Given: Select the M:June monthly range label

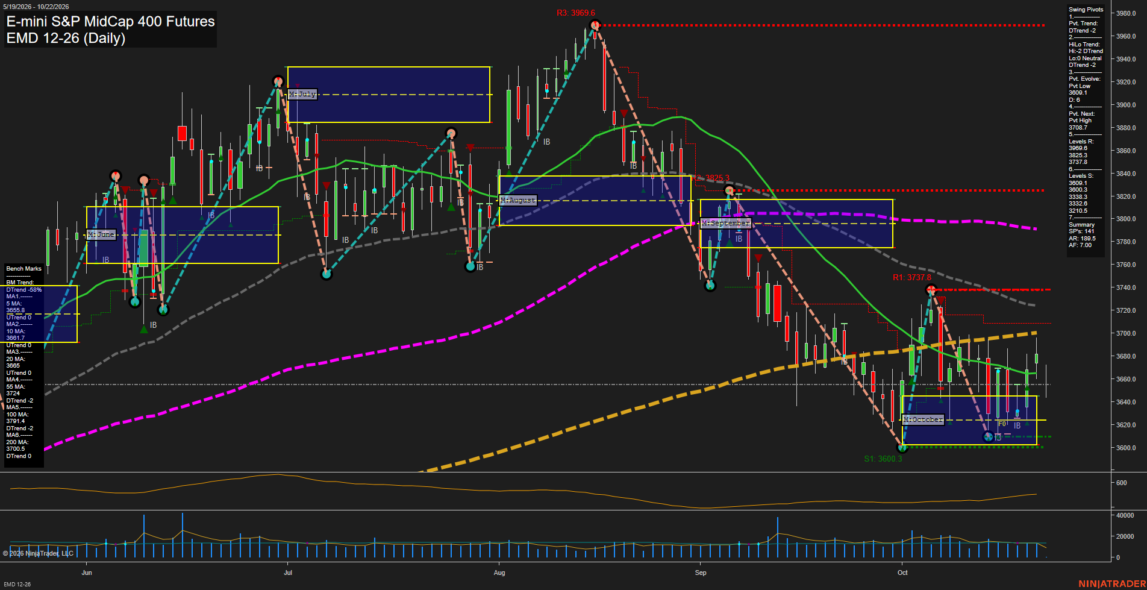Looking at the screenshot, I should [x=101, y=234].
